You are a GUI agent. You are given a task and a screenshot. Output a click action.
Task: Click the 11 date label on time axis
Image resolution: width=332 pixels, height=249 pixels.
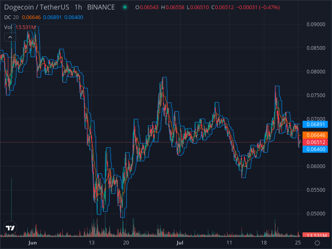229,243
